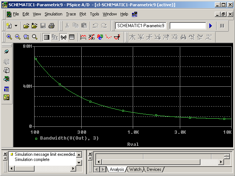Open the Simulation menu
235x176 pixels.
[x=53, y=14]
